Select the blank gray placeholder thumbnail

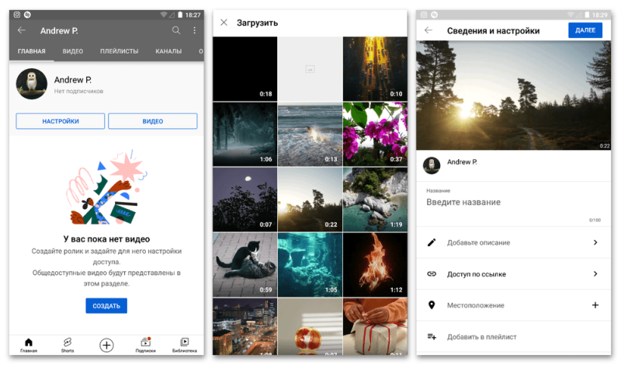tap(310, 68)
